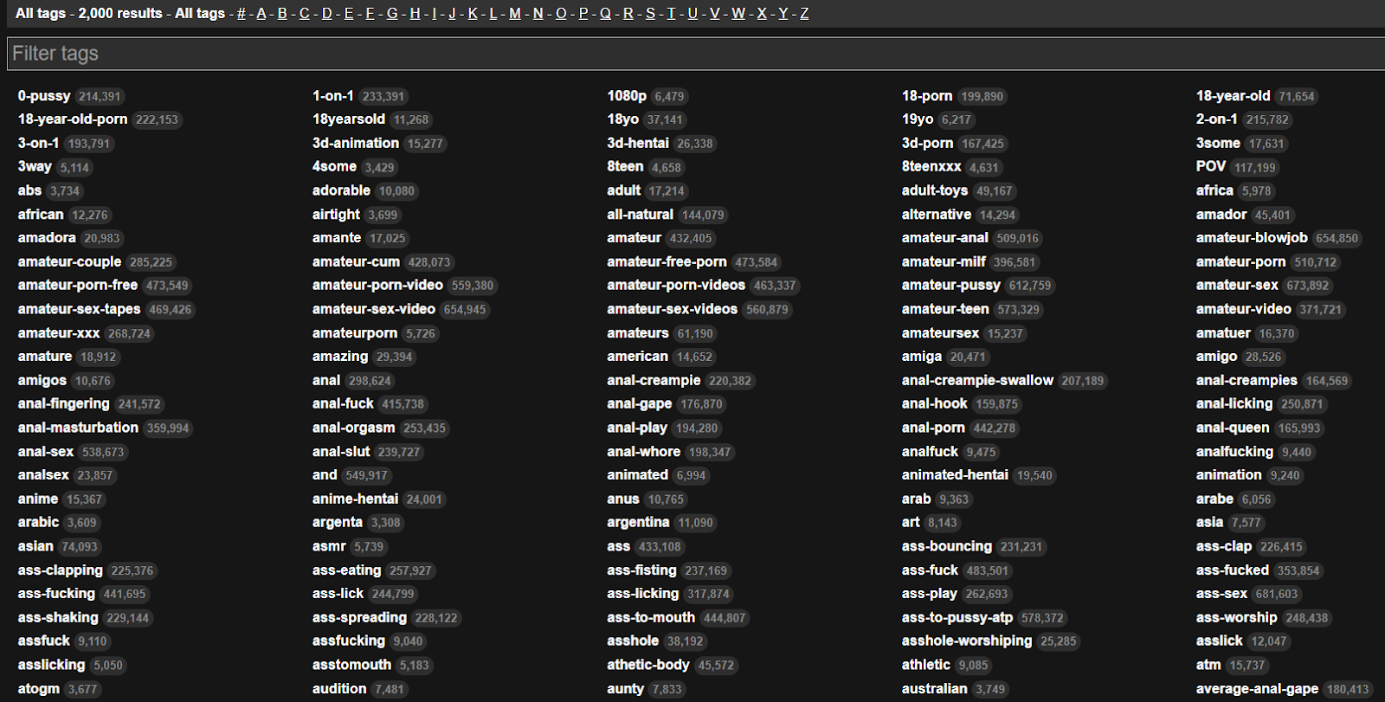Jump to tags starting with H

pos(415,14)
